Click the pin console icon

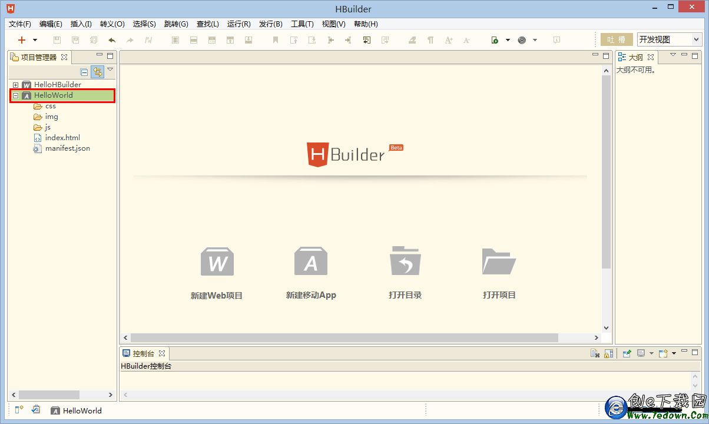tap(627, 353)
